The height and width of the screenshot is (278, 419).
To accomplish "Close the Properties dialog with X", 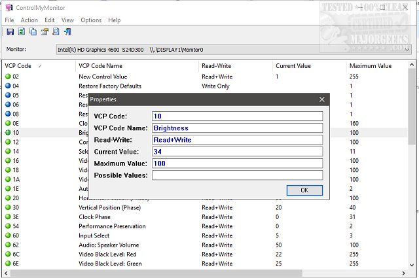I will [x=321, y=99].
